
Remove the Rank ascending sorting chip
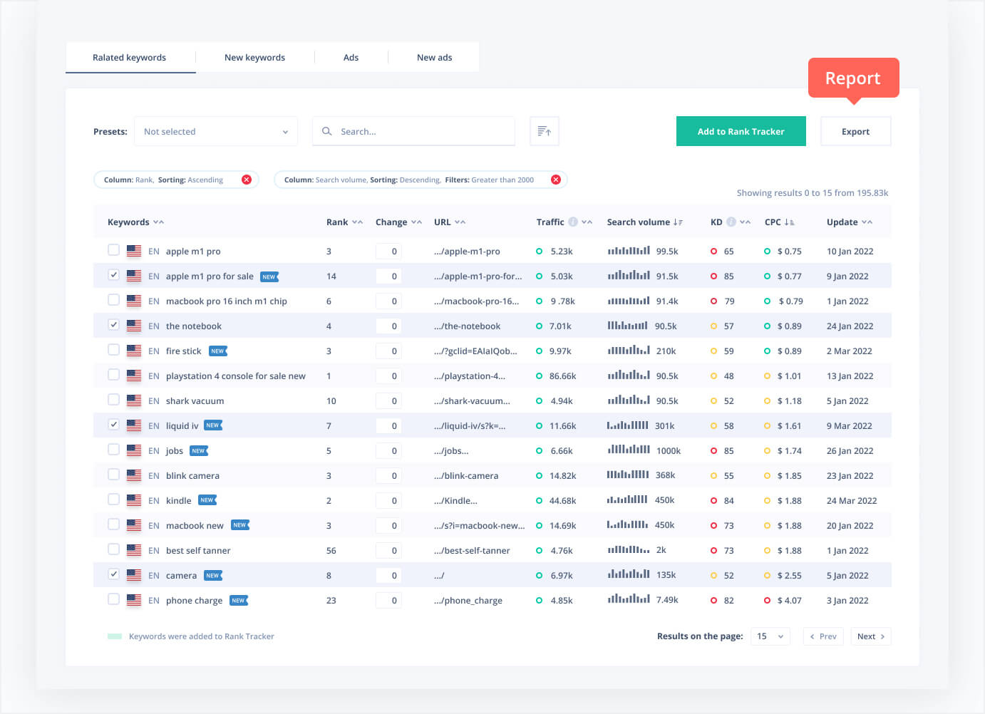247,180
